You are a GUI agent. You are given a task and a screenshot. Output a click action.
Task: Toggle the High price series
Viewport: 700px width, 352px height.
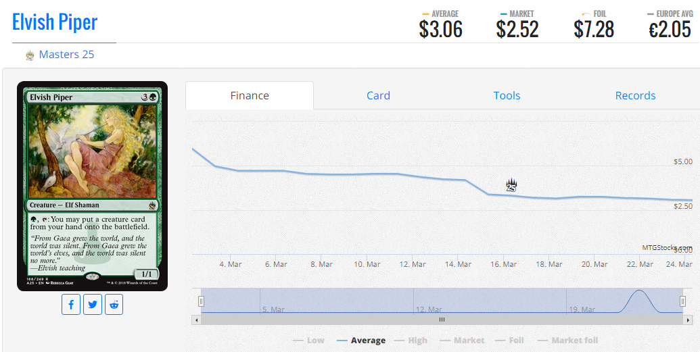coord(411,341)
